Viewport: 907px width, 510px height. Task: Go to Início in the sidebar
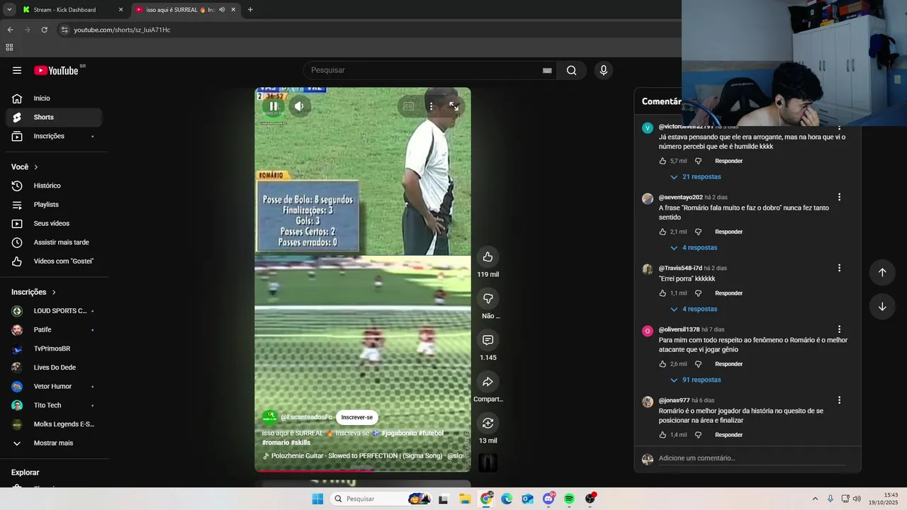tap(54, 98)
